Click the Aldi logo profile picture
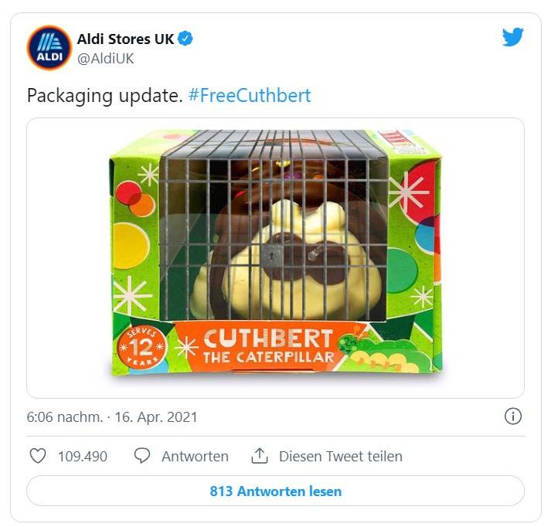The image size is (558, 527). 49,48
